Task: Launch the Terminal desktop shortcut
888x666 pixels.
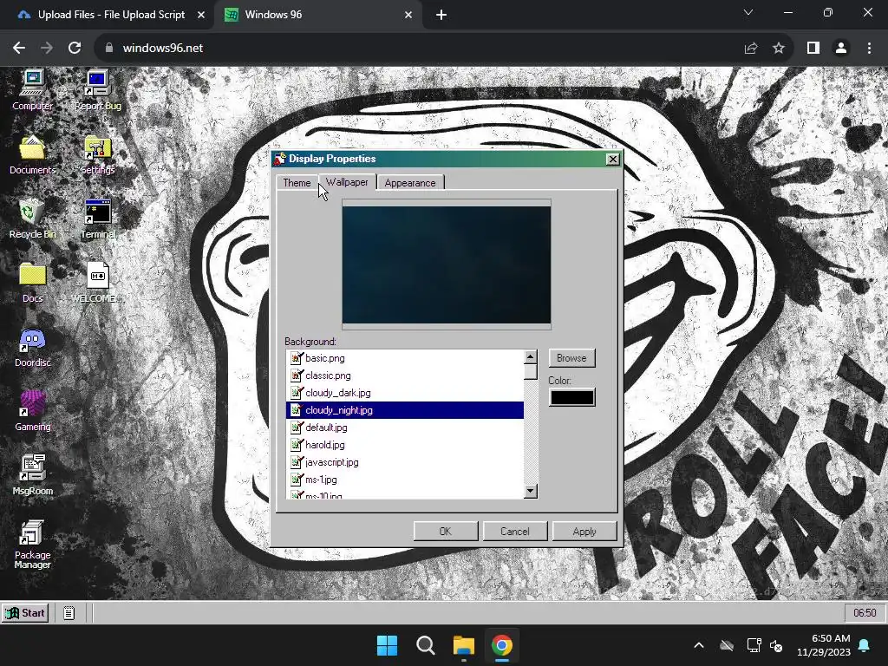Action: pos(97,219)
